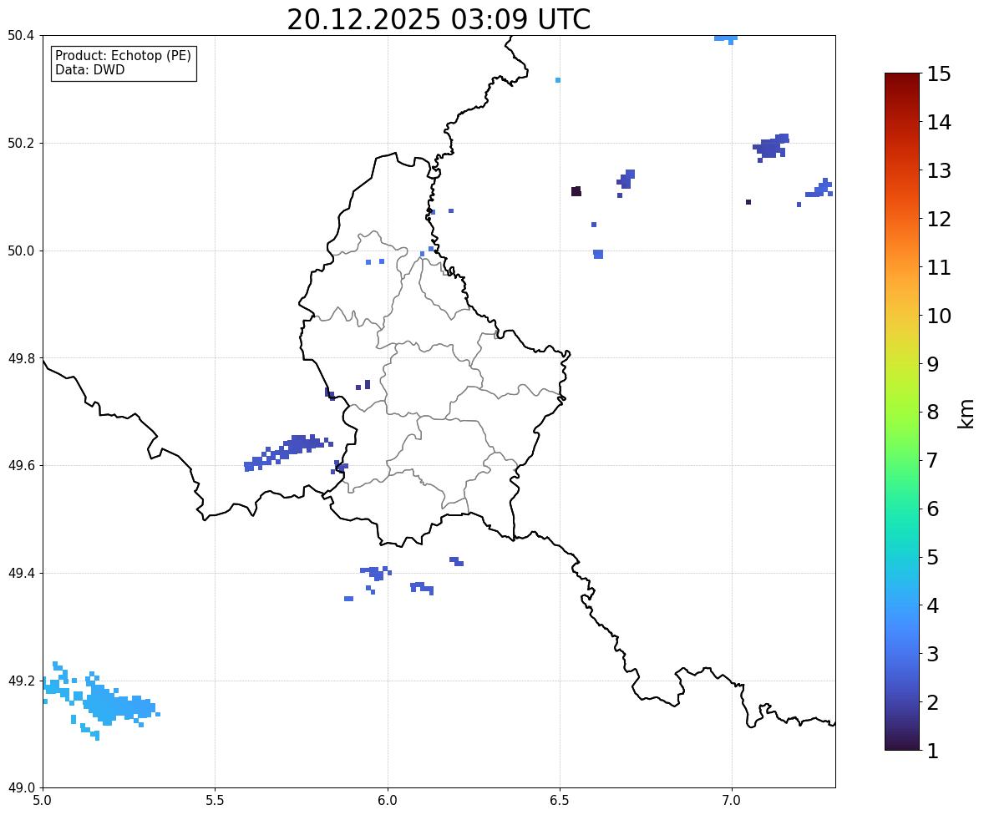Click the colorbar tick label "9"
The height and width of the screenshot is (815, 984).
(933, 364)
